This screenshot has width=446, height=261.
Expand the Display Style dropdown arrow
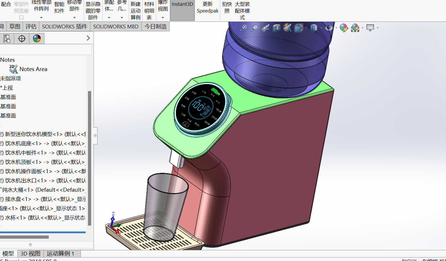click(x=321, y=28)
